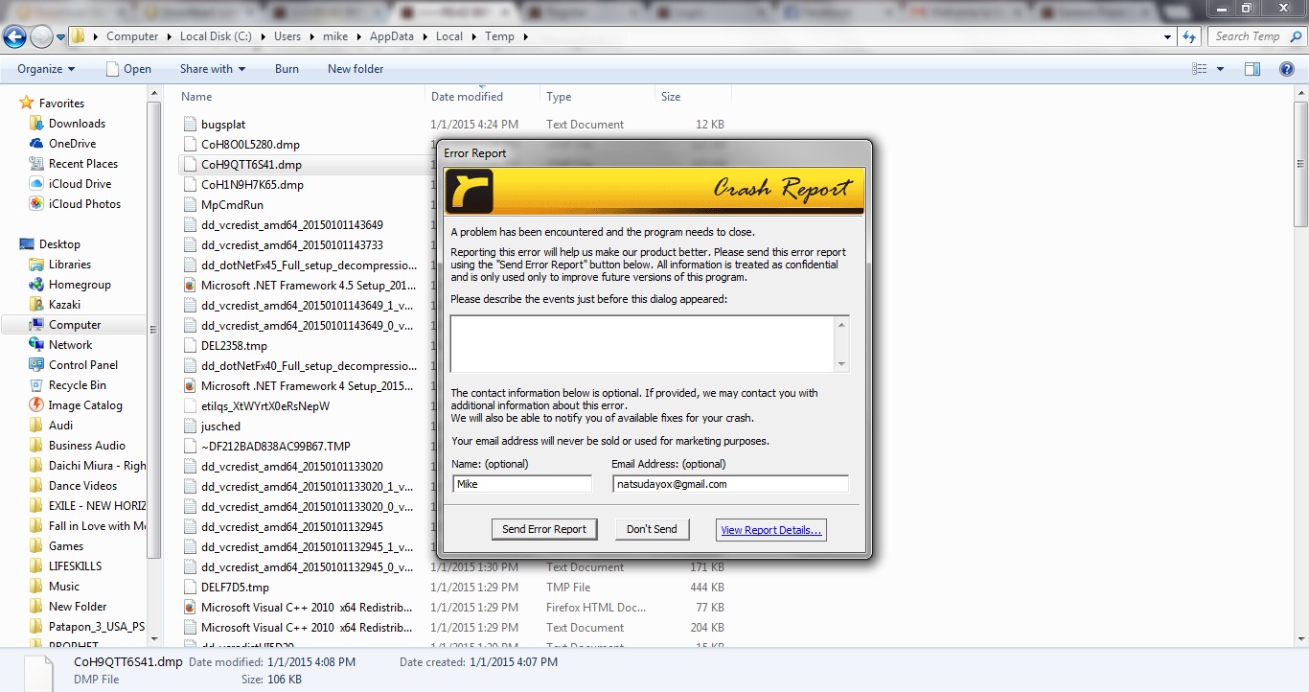Open LIFESKILLS folder in navigation pane
Screen dimensions: 1309x692
click(x=75, y=566)
